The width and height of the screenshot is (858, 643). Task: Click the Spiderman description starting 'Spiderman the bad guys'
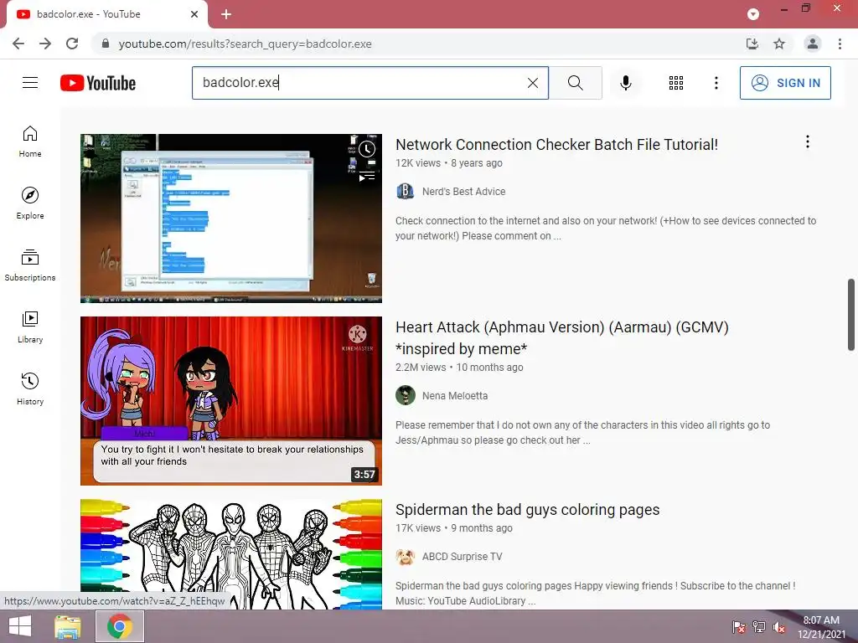tap(596, 594)
